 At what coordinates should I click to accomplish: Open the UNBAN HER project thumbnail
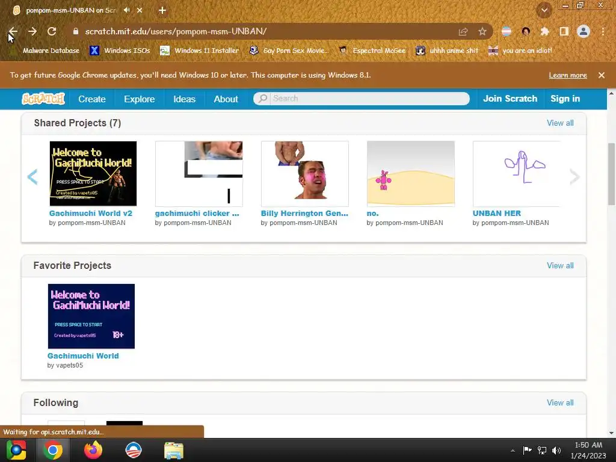516,174
